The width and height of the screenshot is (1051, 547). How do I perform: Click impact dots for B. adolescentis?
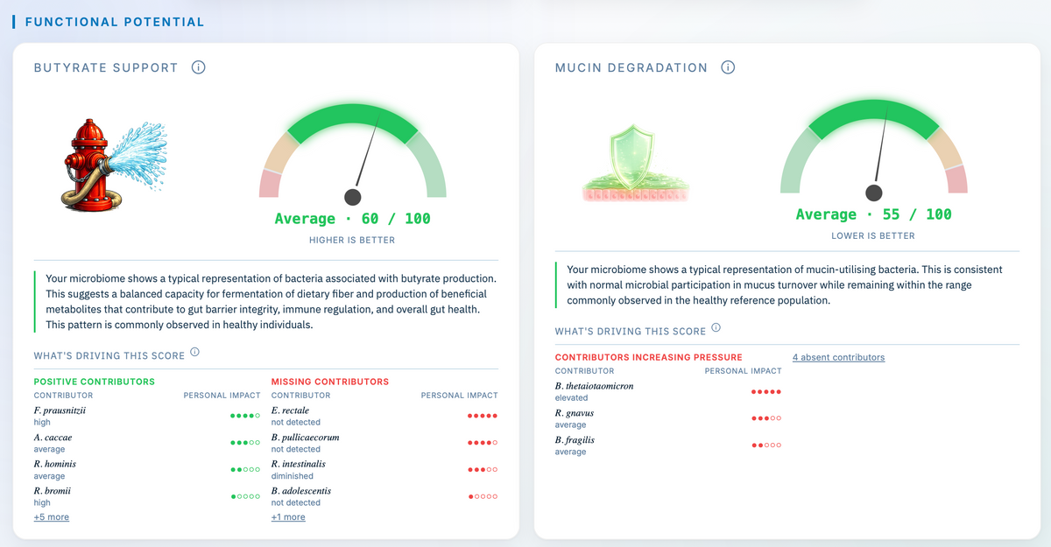click(483, 496)
